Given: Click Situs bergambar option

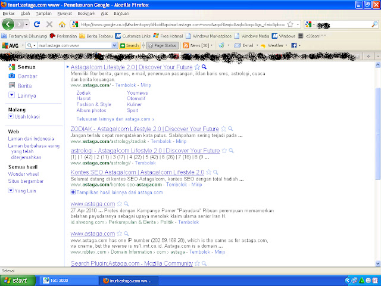Looking at the screenshot, I should pyautogui.click(x=26, y=181).
